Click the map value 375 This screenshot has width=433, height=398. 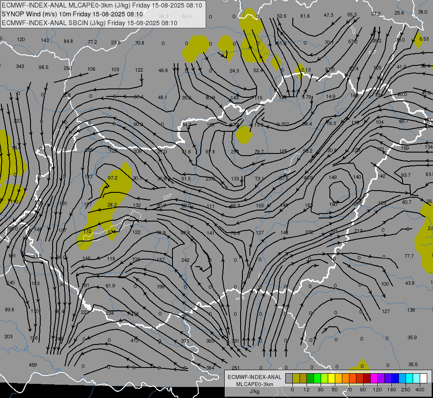pos(185,341)
